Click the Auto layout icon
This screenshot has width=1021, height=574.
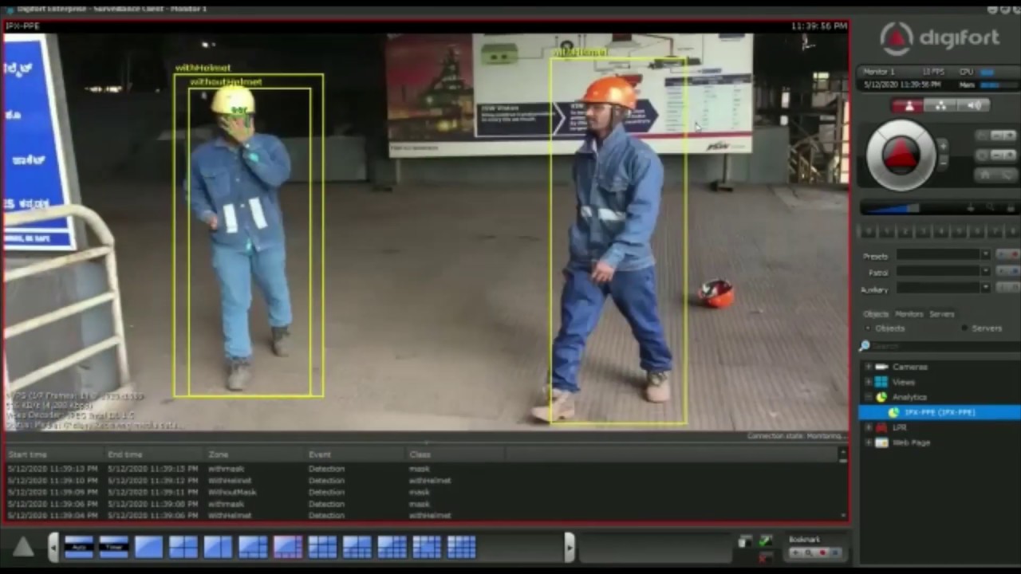[78, 546]
